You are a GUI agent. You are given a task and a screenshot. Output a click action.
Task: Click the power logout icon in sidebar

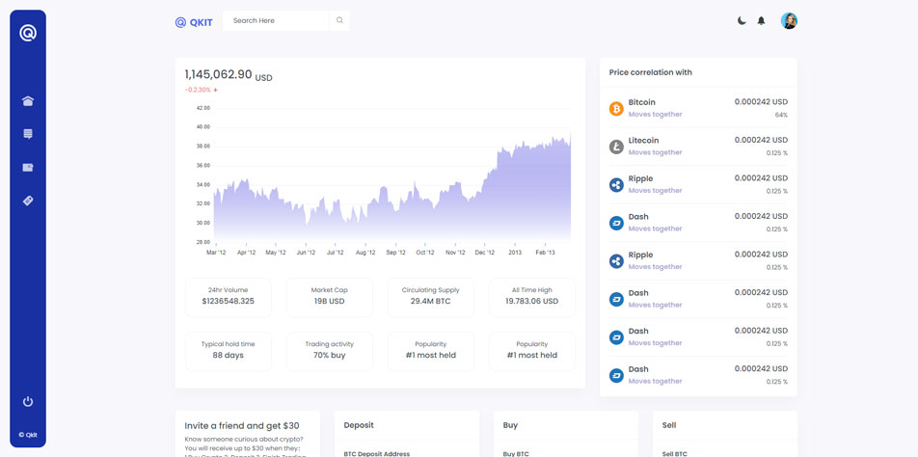[x=28, y=401]
